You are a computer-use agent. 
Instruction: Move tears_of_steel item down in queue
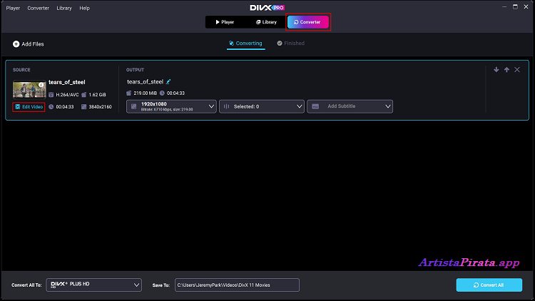tap(496, 70)
